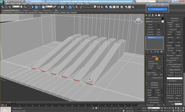Image resolution: width=185 pixels, height=112 pixels.
Task: Open the Rendering menu
Action: pos(62,4)
